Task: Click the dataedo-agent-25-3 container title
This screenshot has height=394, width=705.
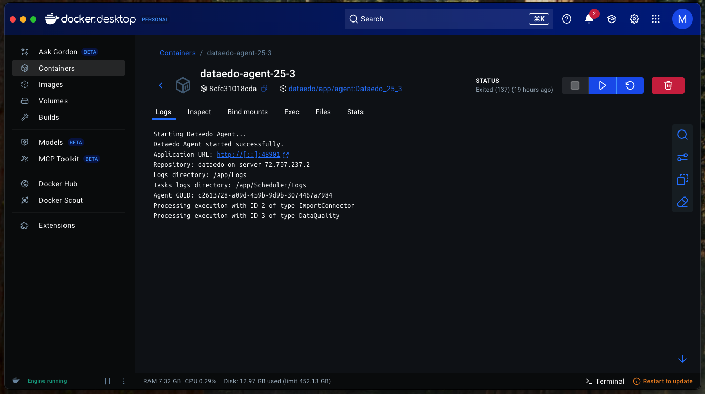Action: tap(248, 74)
